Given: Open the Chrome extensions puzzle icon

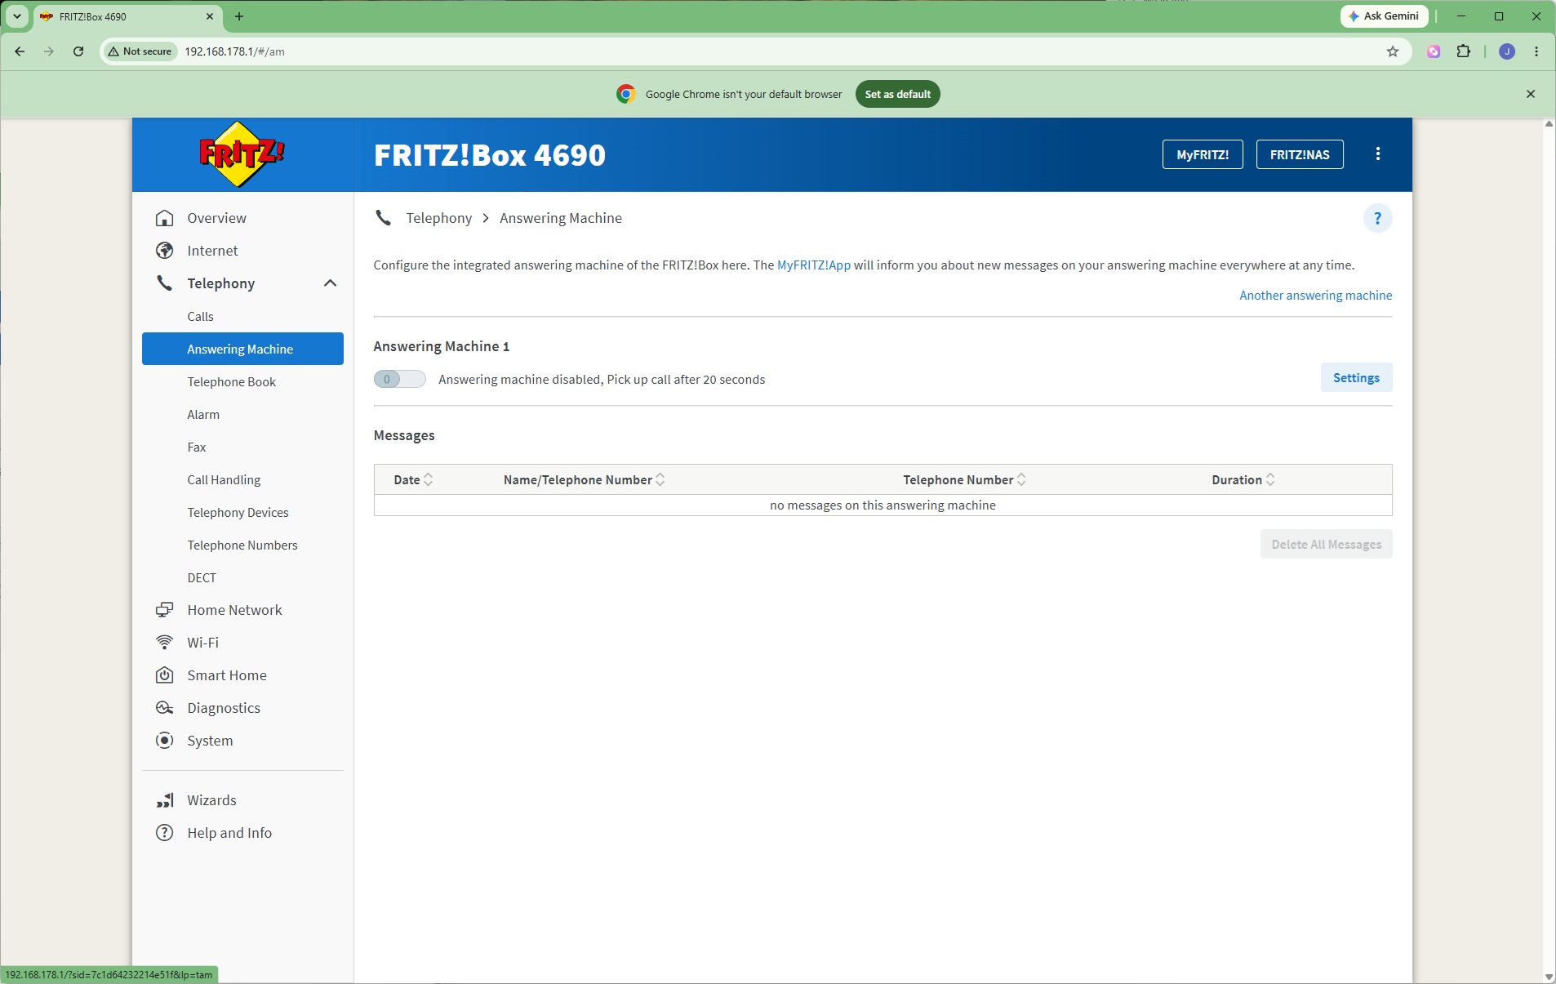Looking at the screenshot, I should [x=1463, y=51].
